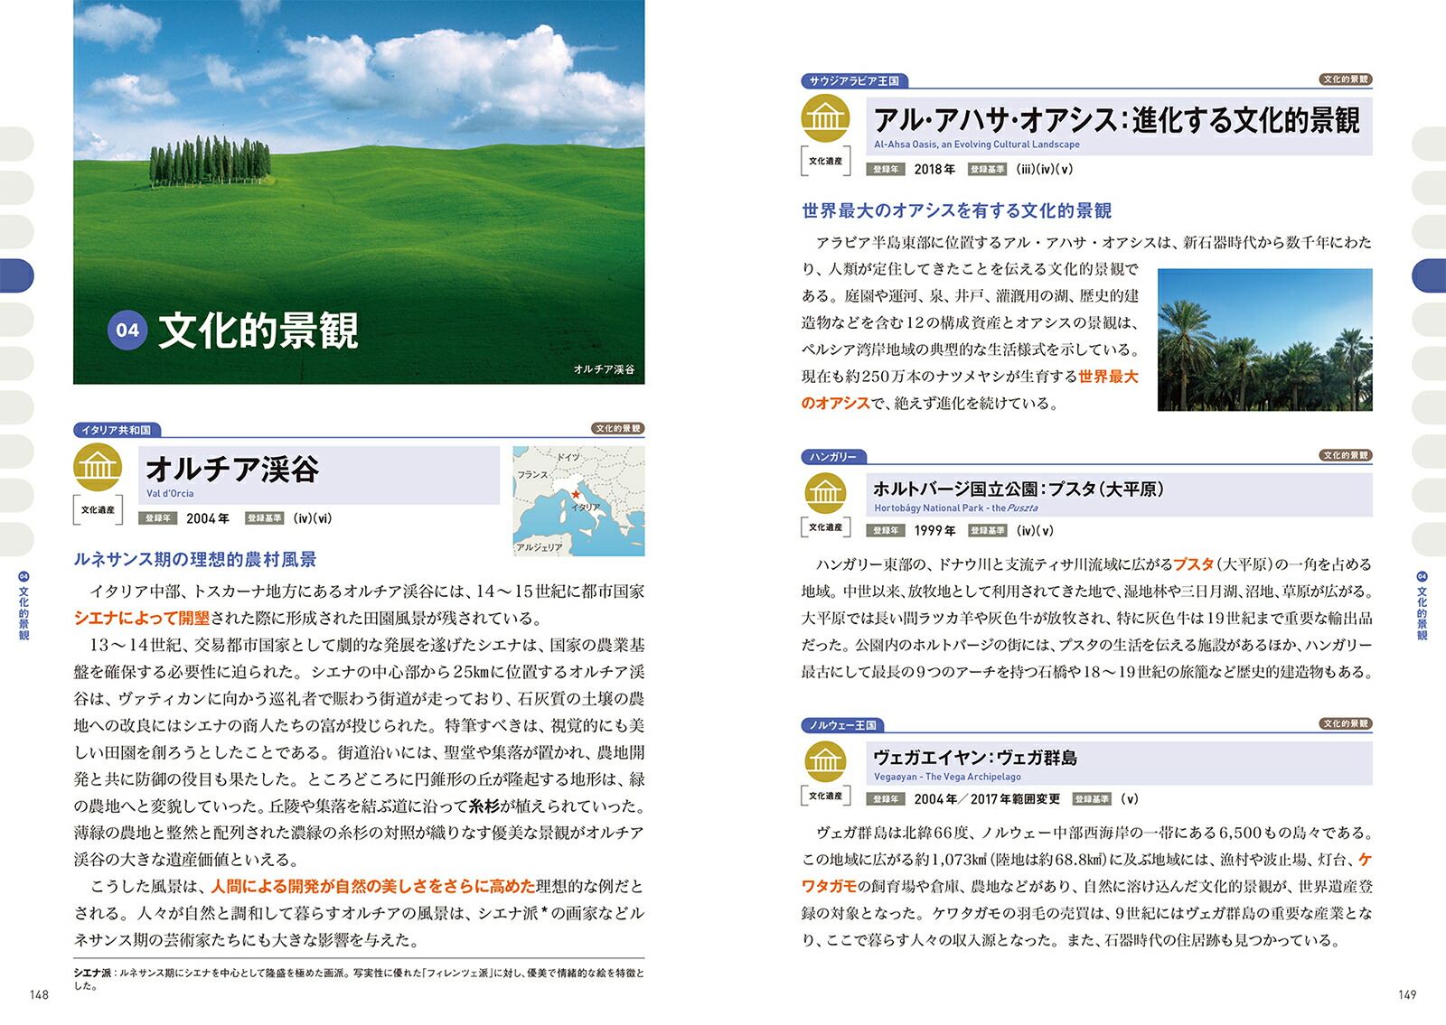Select the blue active tab on the right page edge
Image resolution: width=1446 pixels, height=1025 pixels.
(x=1429, y=275)
